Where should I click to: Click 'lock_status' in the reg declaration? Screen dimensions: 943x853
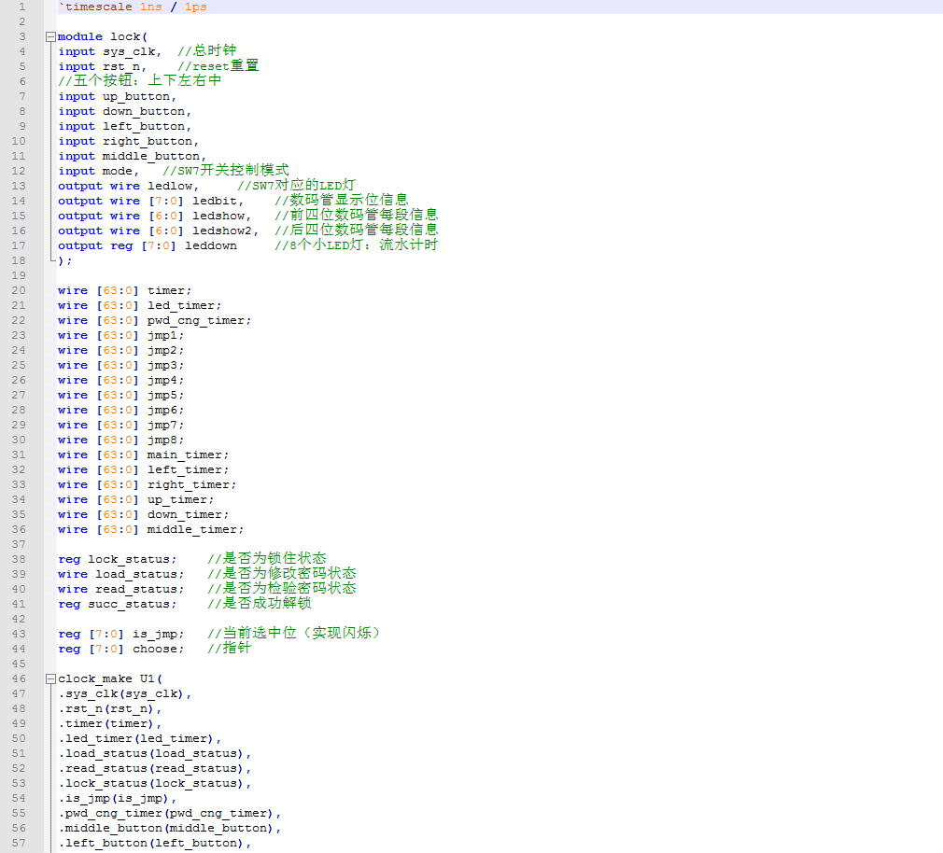pos(129,560)
